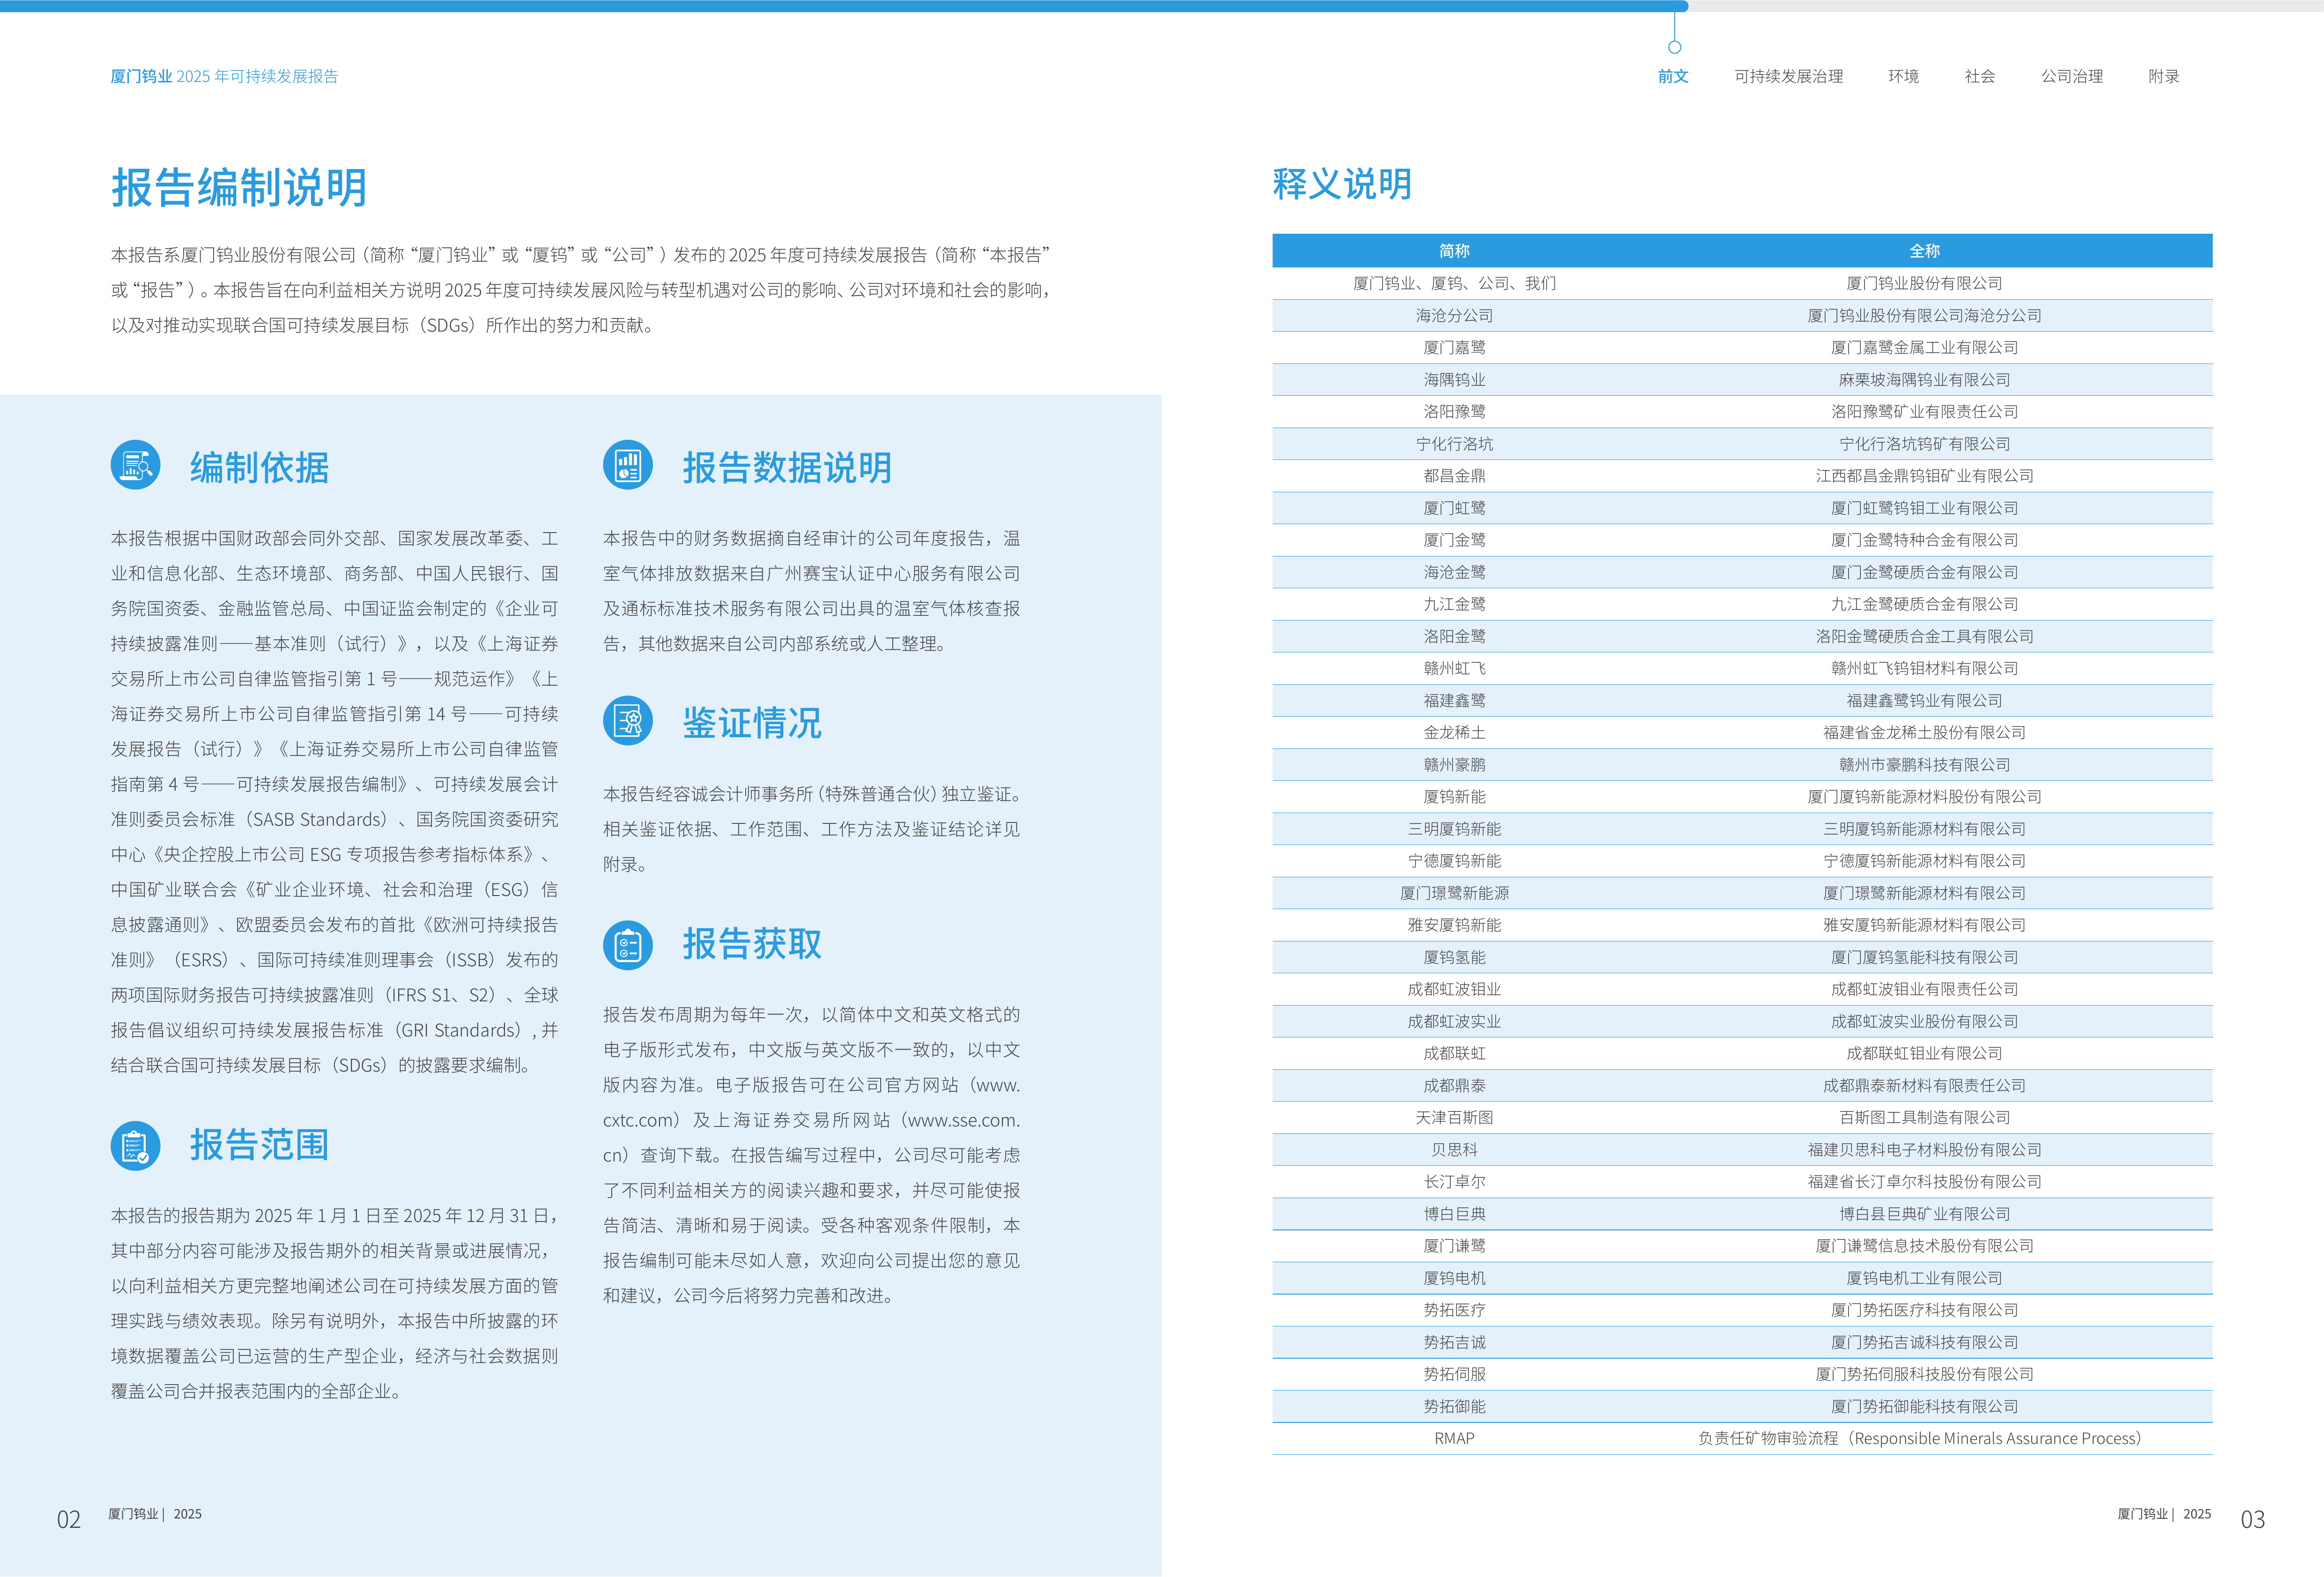
Task: Click the 报告范围 clipboard icon
Action: click(x=135, y=1146)
